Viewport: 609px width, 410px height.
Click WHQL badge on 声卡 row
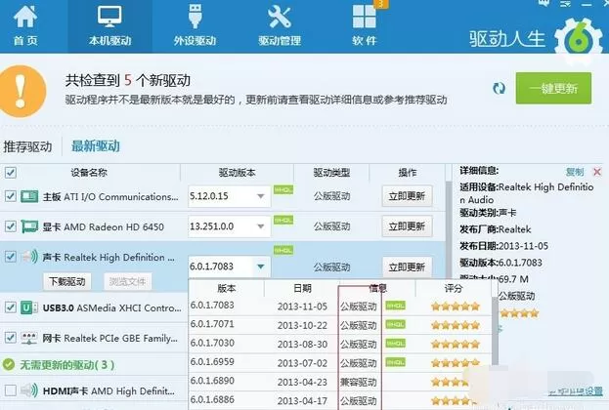pos(283,251)
